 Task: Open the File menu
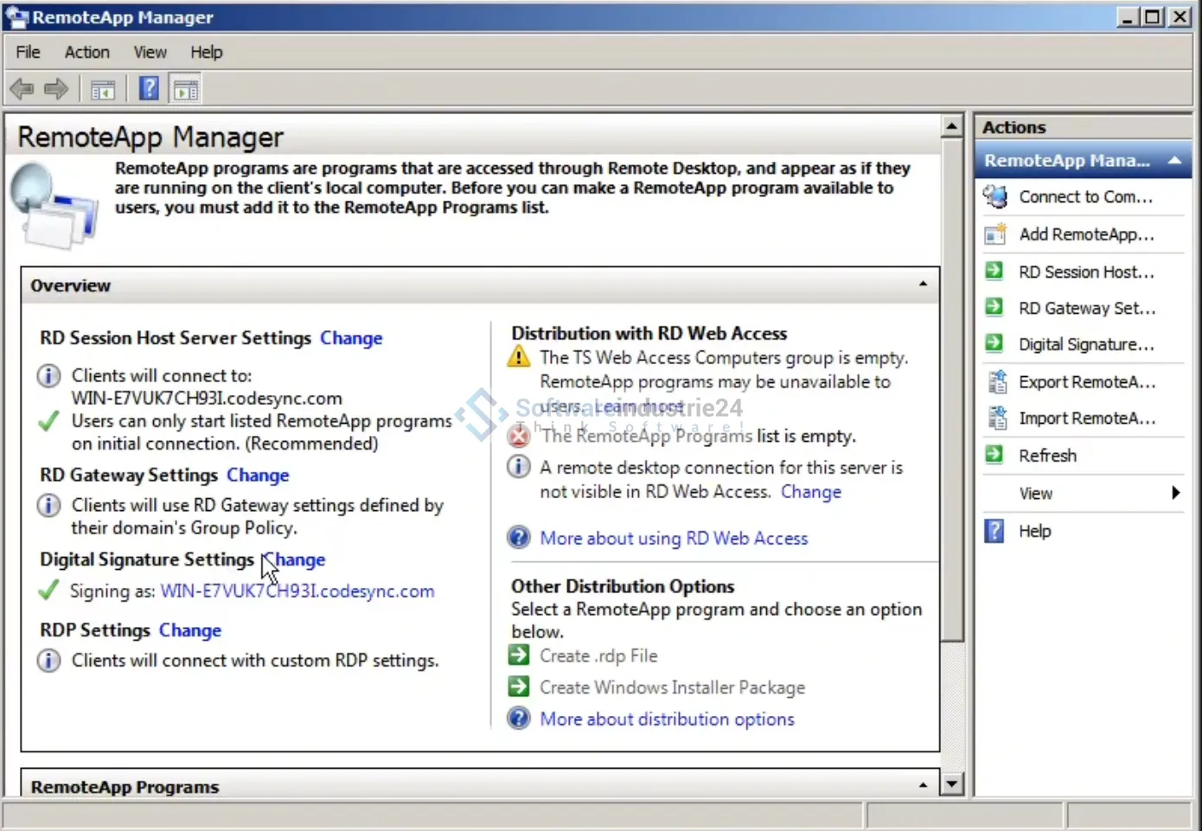pos(28,52)
